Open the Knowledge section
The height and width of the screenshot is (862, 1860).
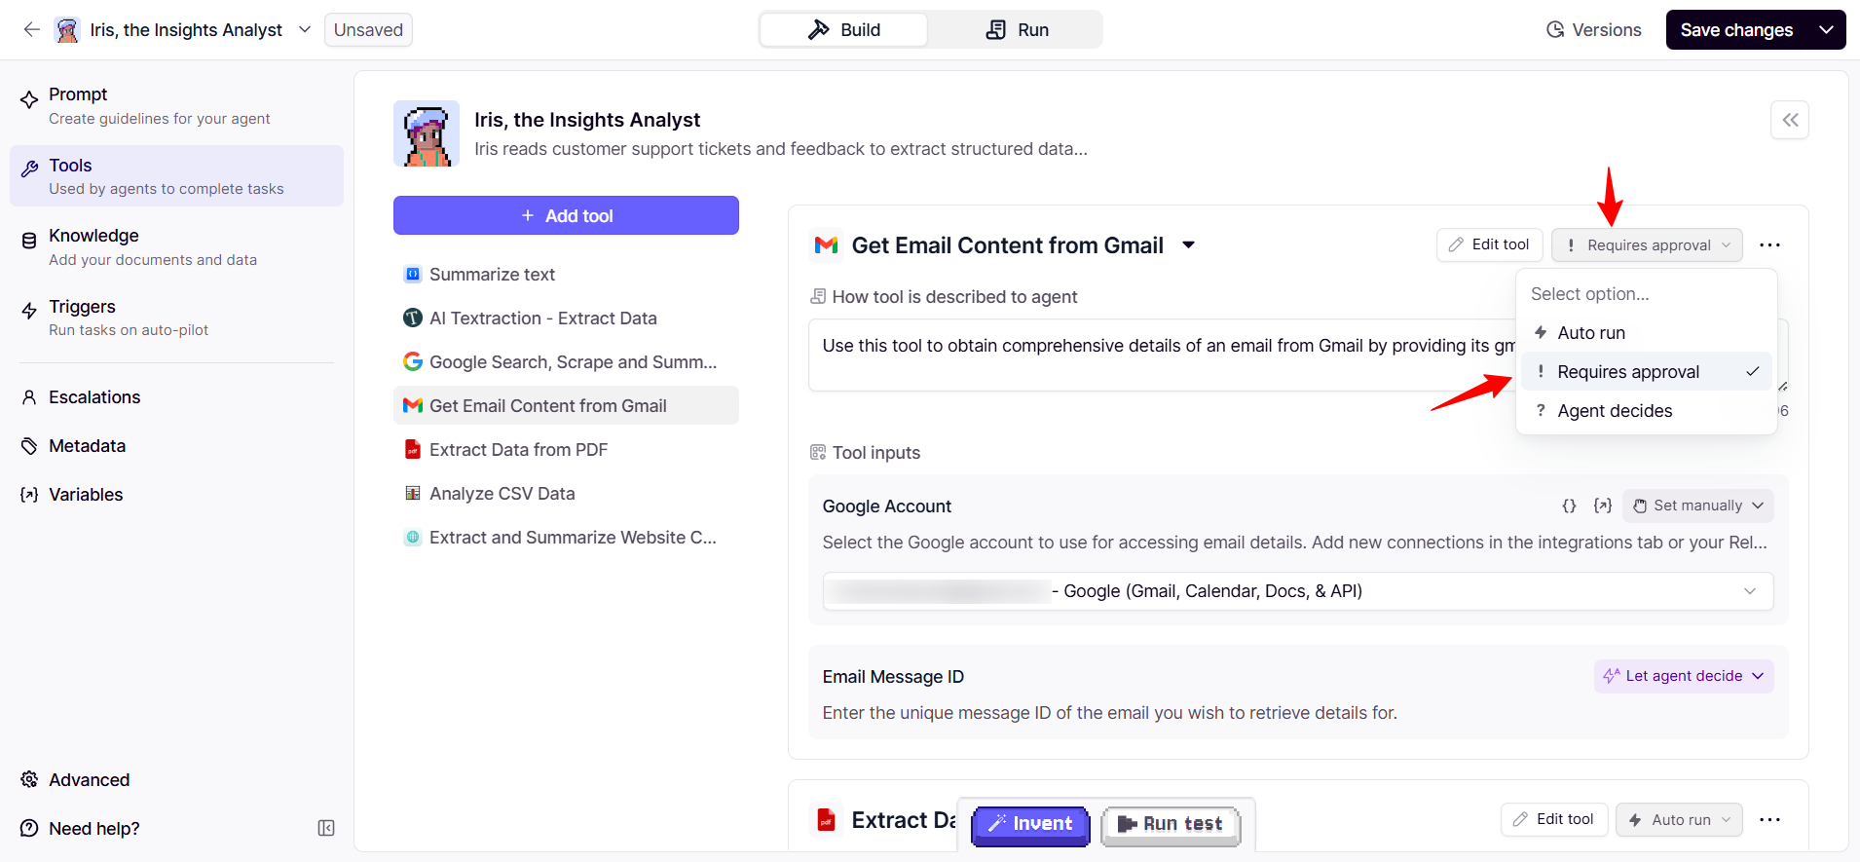tap(176, 246)
